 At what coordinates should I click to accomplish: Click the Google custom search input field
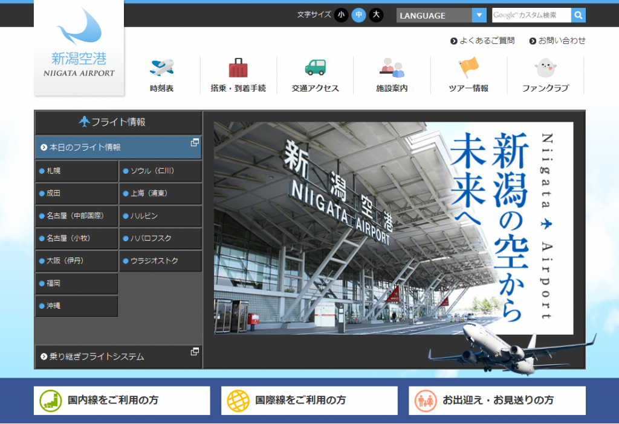click(x=531, y=16)
